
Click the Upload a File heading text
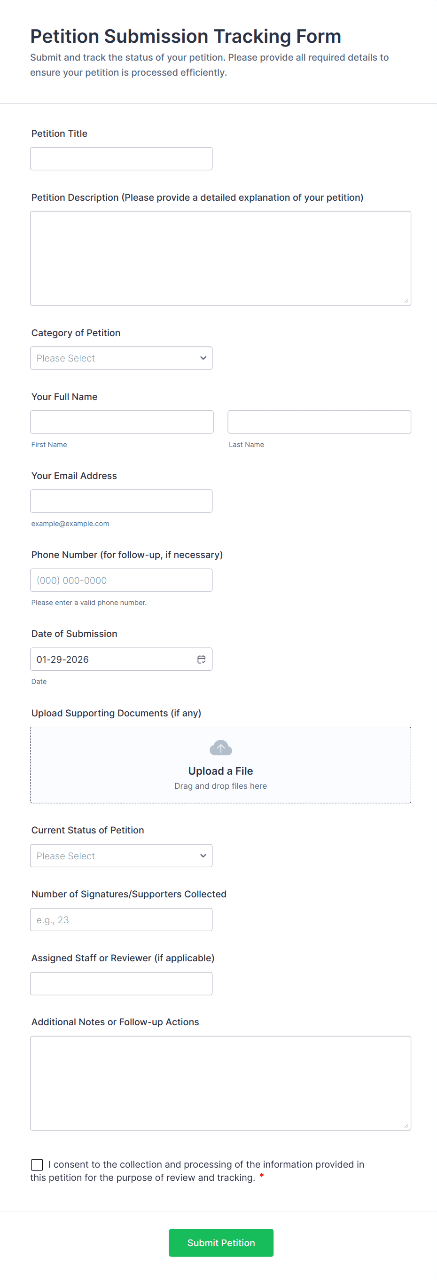[x=220, y=771]
